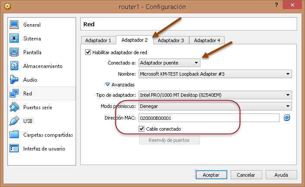Viewport: 305px width, 187px height.
Task: Toggle Habilitar adaptador de red checkbox
Action: (89, 52)
